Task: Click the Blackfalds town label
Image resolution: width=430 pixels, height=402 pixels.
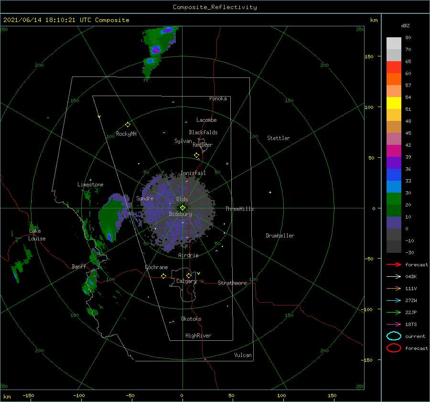Action: click(x=203, y=132)
